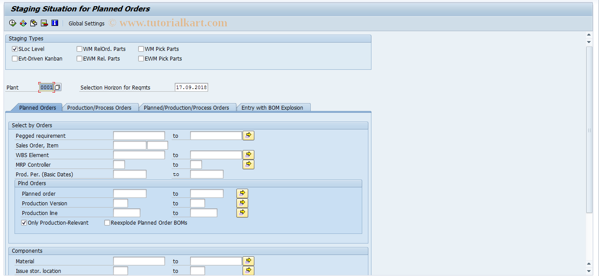Click Planned order to field
The image size is (599, 276).
(207, 194)
